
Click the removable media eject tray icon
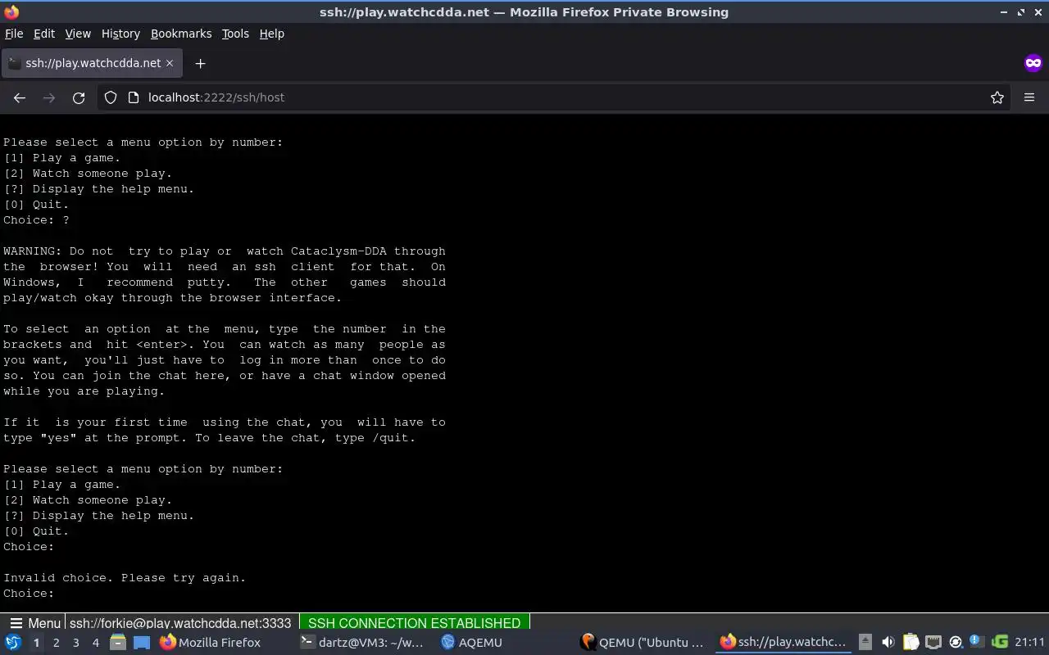865,643
